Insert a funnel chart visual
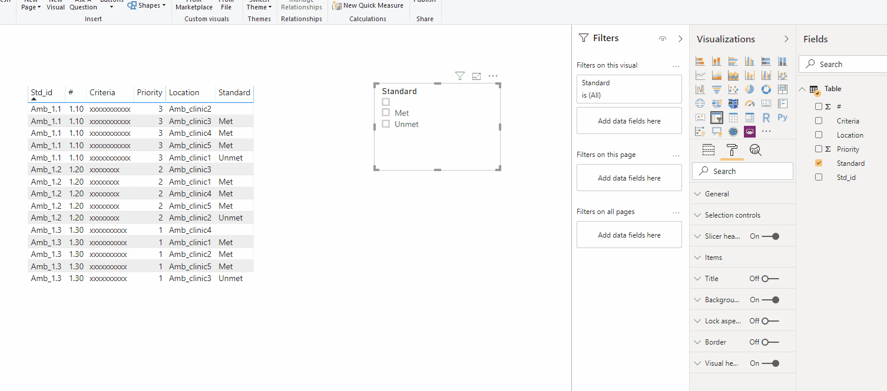Viewport: 887px width, 391px height. (x=717, y=89)
